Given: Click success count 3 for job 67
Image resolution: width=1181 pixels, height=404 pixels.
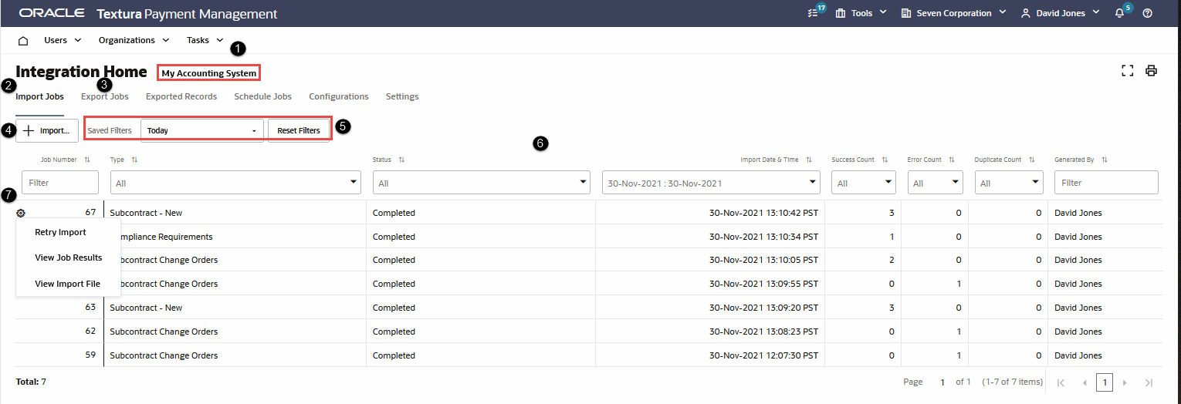Looking at the screenshot, I should pyautogui.click(x=892, y=213).
